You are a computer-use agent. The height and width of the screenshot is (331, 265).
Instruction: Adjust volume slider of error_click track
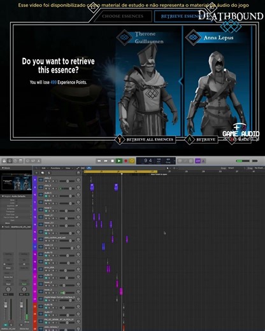tap(67, 271)
